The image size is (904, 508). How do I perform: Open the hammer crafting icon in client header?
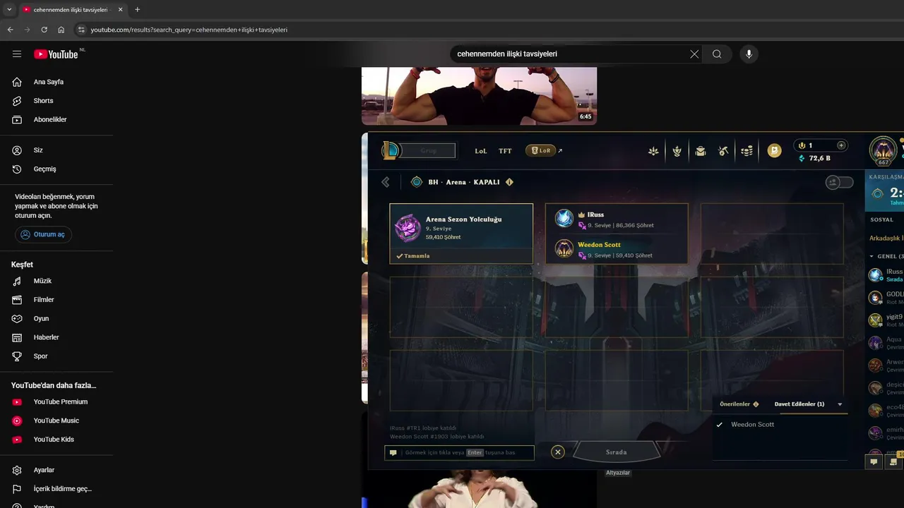(723, 151)
